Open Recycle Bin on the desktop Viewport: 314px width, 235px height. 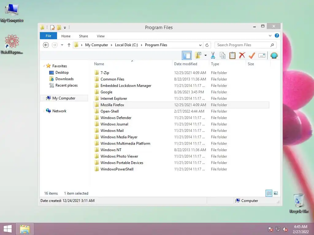(299, 203)
